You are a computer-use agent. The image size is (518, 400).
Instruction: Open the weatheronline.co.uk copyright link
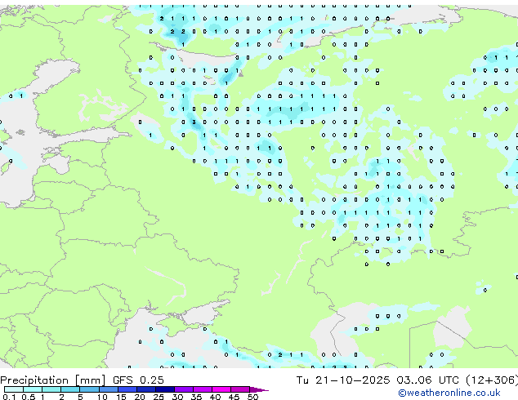(449, 393)
